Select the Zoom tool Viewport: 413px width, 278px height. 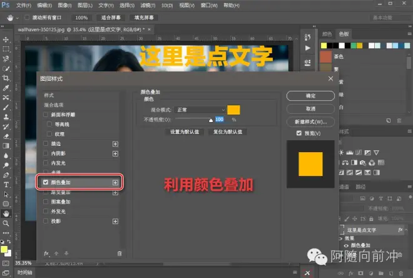6,224
